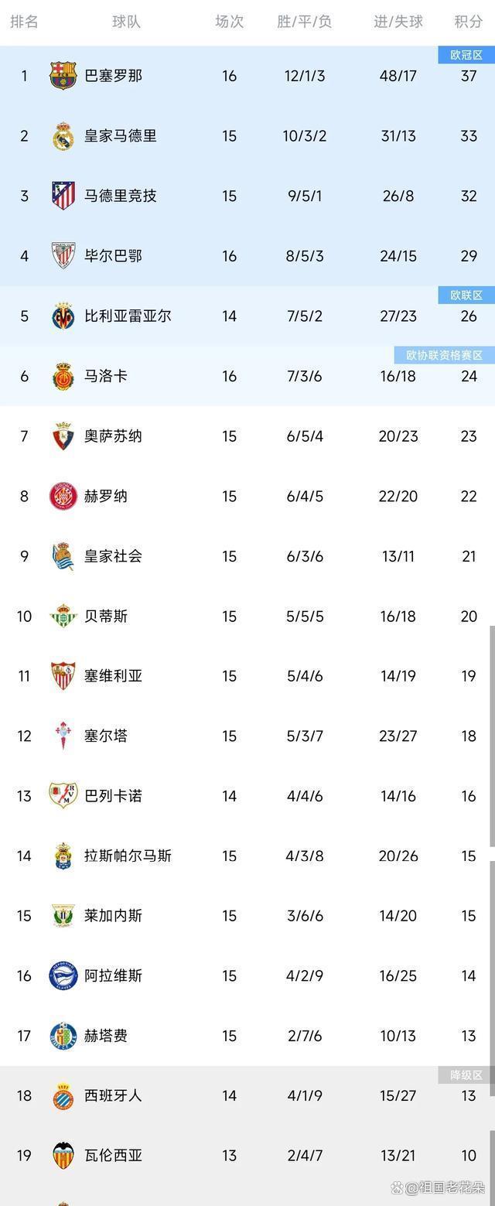Viewport: 495px width, 1206px height.
Task: Click the Barcelona club crest
Action: (x=62, y=75)
